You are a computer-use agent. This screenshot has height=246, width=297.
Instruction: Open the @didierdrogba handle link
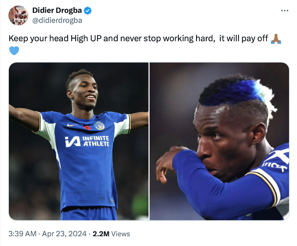tap(57, 20)
